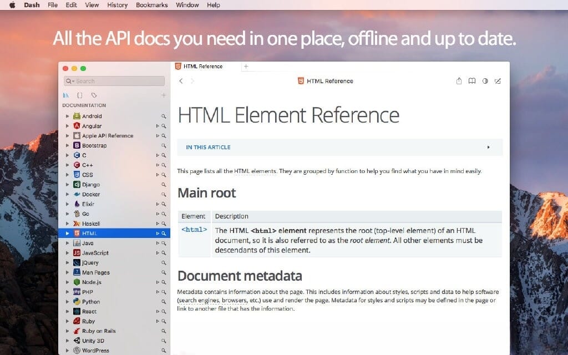This screenshot has height=355, width=568.
Task: Expand the Elixir docset tree
Action: tap(67, 204)
